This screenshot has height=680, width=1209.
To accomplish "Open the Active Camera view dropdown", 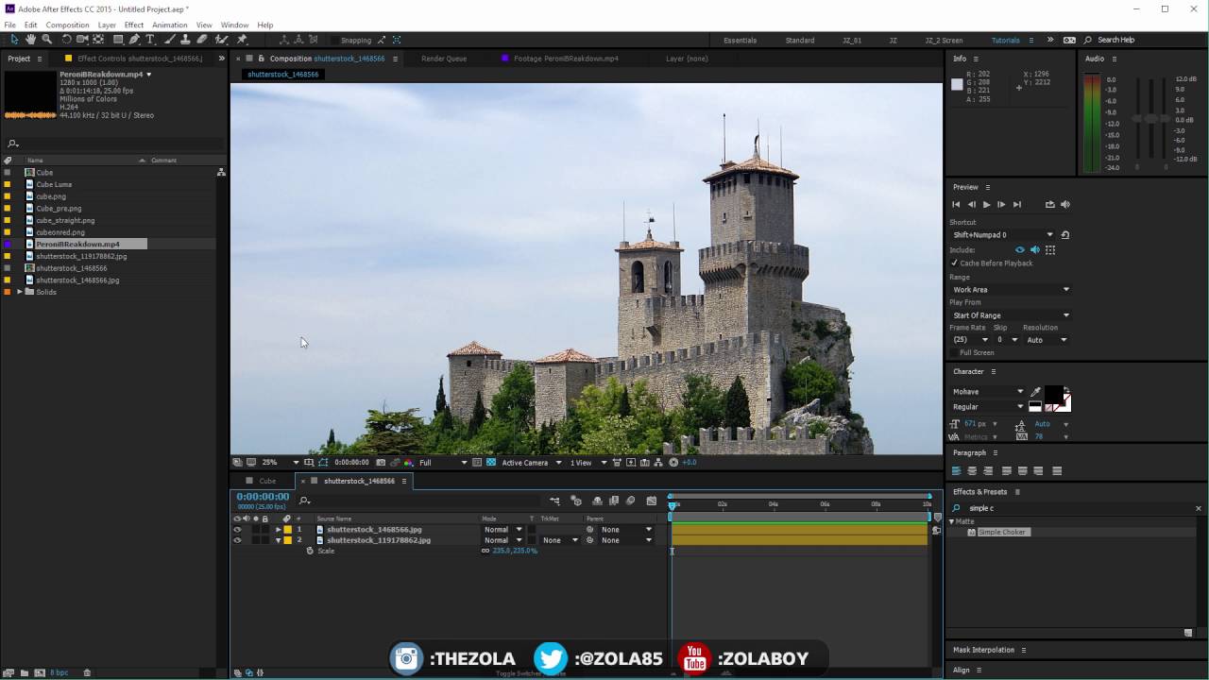I will 531,463.
